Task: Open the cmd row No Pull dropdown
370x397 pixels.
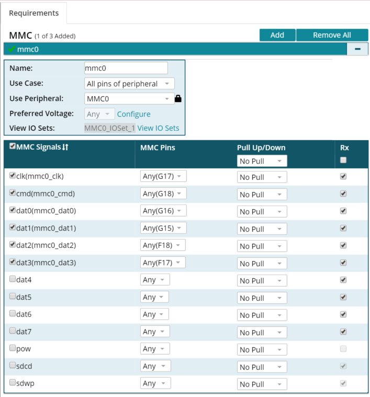Action: click(x=262, y=195)
